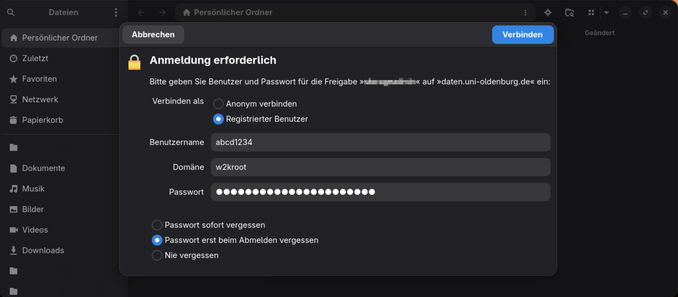Open Zuletzt in the sidebar
The image size is (678, 297).
[x=35, y=59]
